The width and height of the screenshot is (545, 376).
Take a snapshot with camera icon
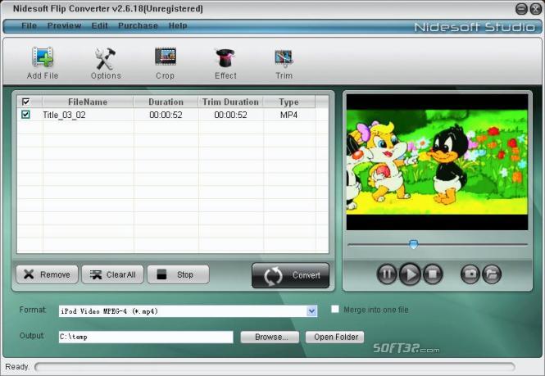click(470, 274)
